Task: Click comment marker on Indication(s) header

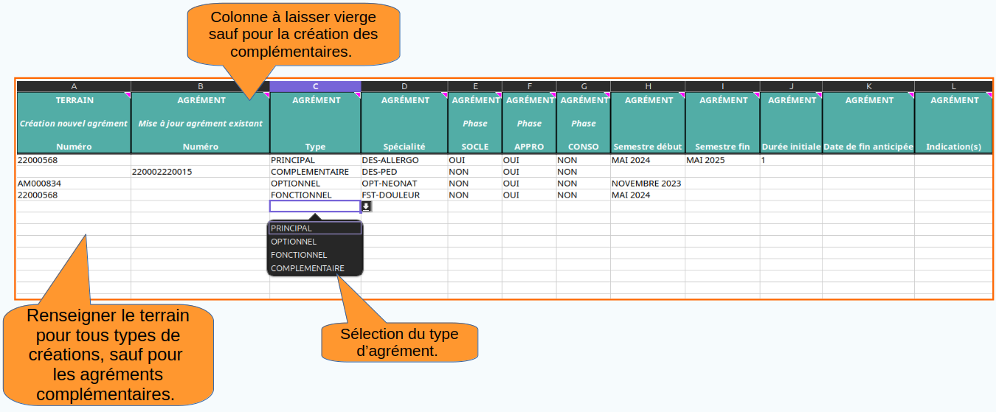Action: point(989,95)
